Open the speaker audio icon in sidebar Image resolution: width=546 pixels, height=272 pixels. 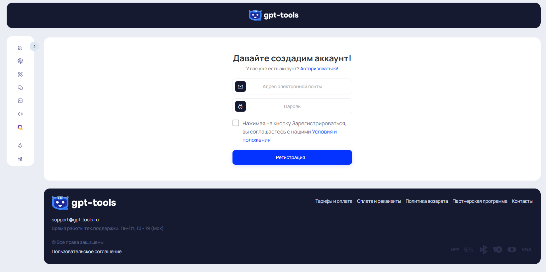pos(20,114)
